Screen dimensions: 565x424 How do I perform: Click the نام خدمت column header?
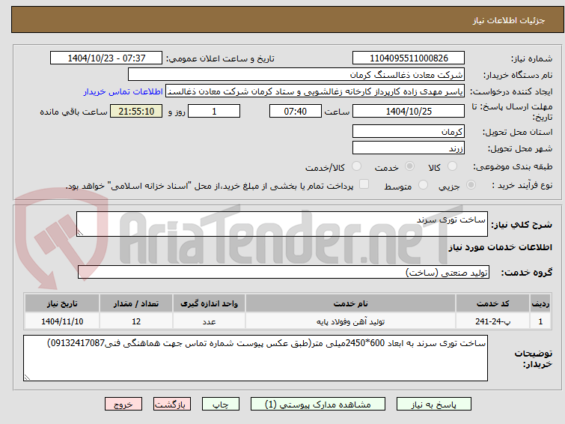[351, 303]
